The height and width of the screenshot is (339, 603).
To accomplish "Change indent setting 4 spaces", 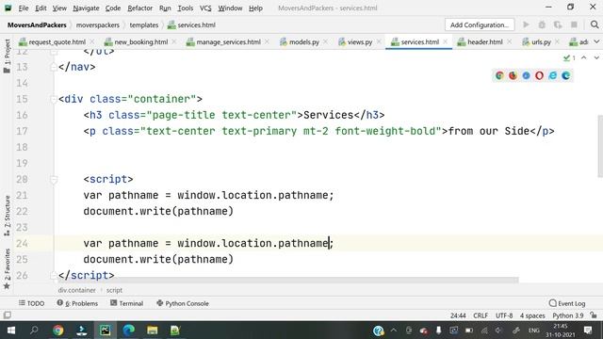I will 532,315.
